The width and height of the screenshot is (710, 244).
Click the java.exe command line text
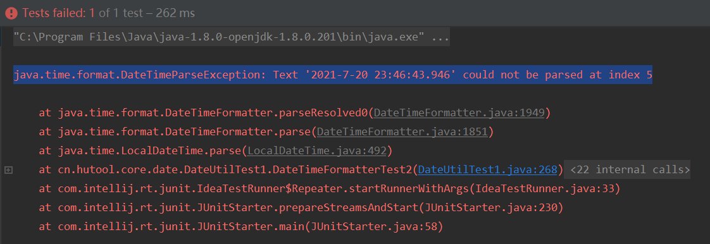pos(232,37)
